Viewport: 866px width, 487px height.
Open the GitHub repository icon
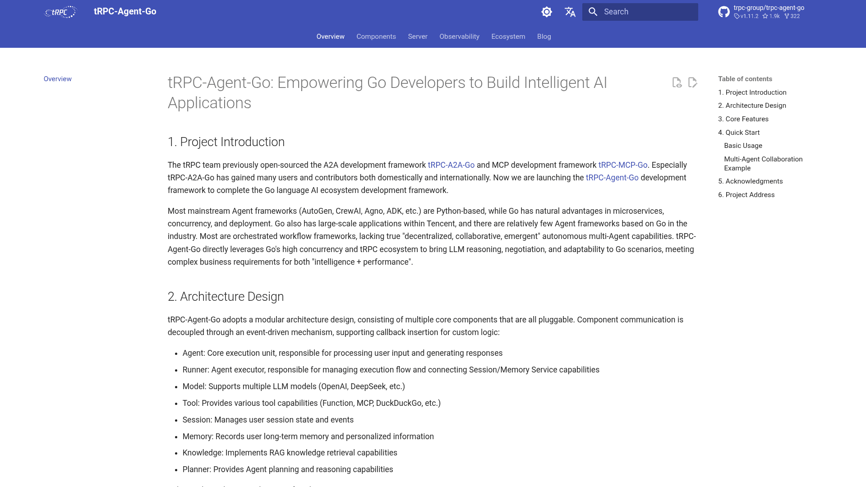(724, 12)
